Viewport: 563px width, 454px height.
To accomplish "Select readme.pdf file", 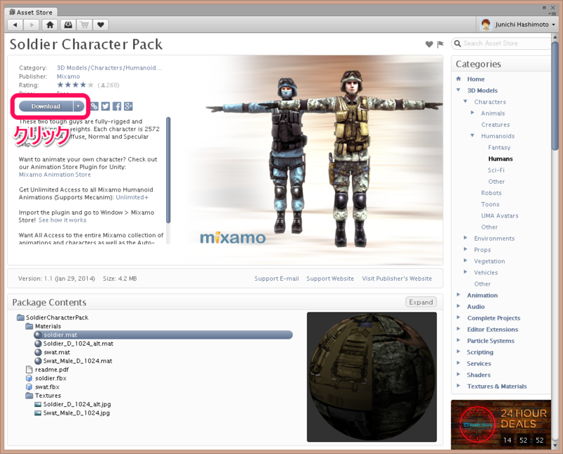I will [x=47, y=370].
